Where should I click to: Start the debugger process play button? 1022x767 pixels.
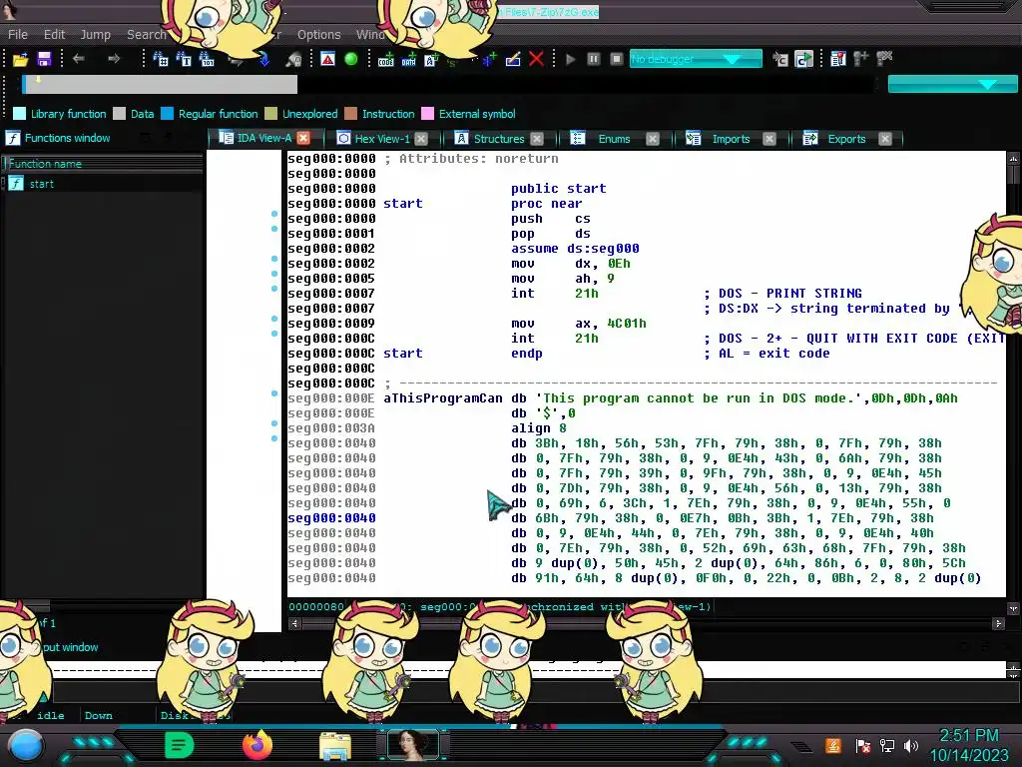coord(571,59)
